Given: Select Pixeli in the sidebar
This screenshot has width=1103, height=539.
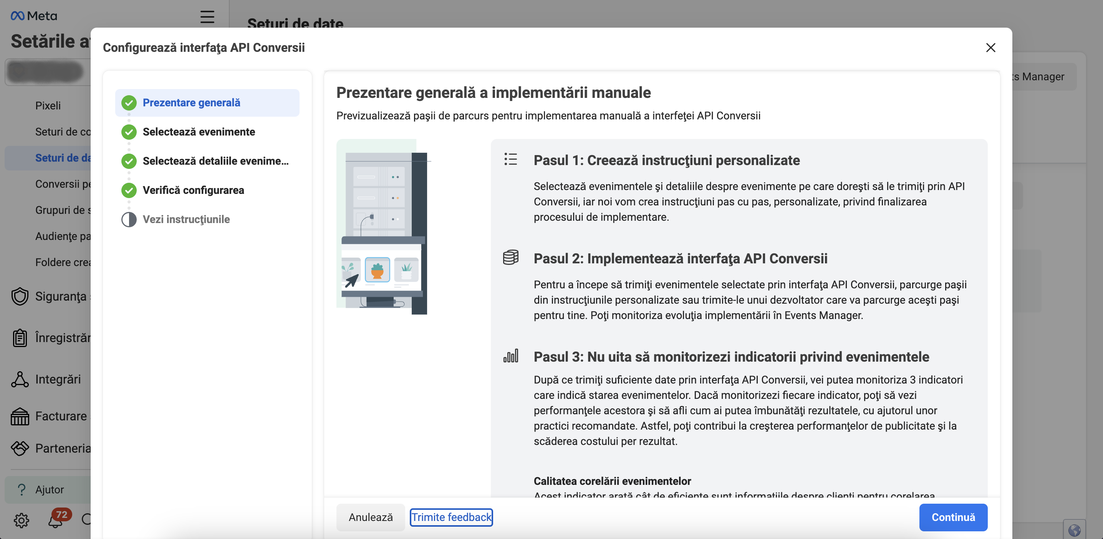Looking at the screenshot, I should (x=48, y=105).
